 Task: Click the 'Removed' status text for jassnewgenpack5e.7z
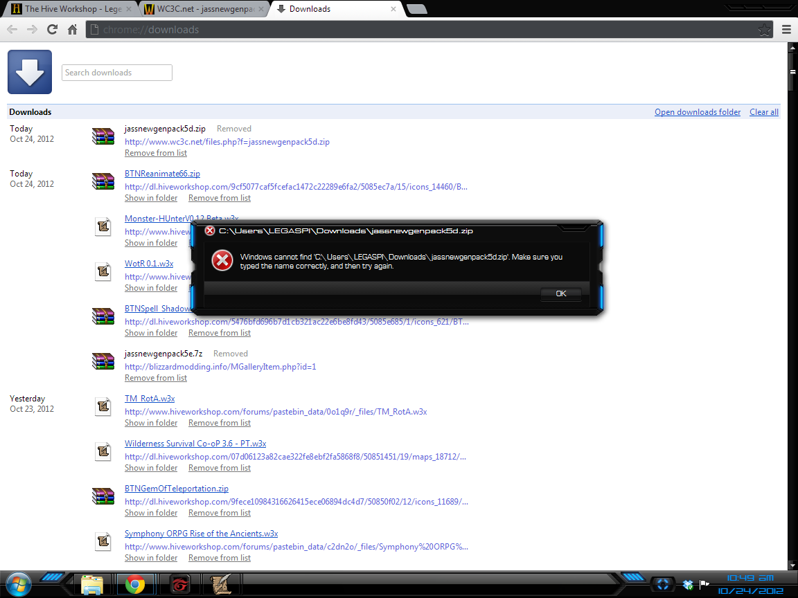tap(231, 354)
